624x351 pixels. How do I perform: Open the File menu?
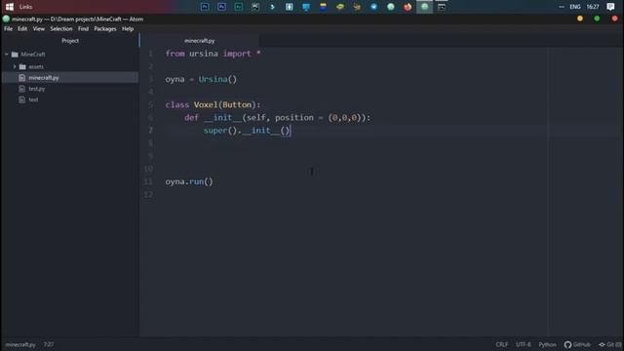[9, 28]
